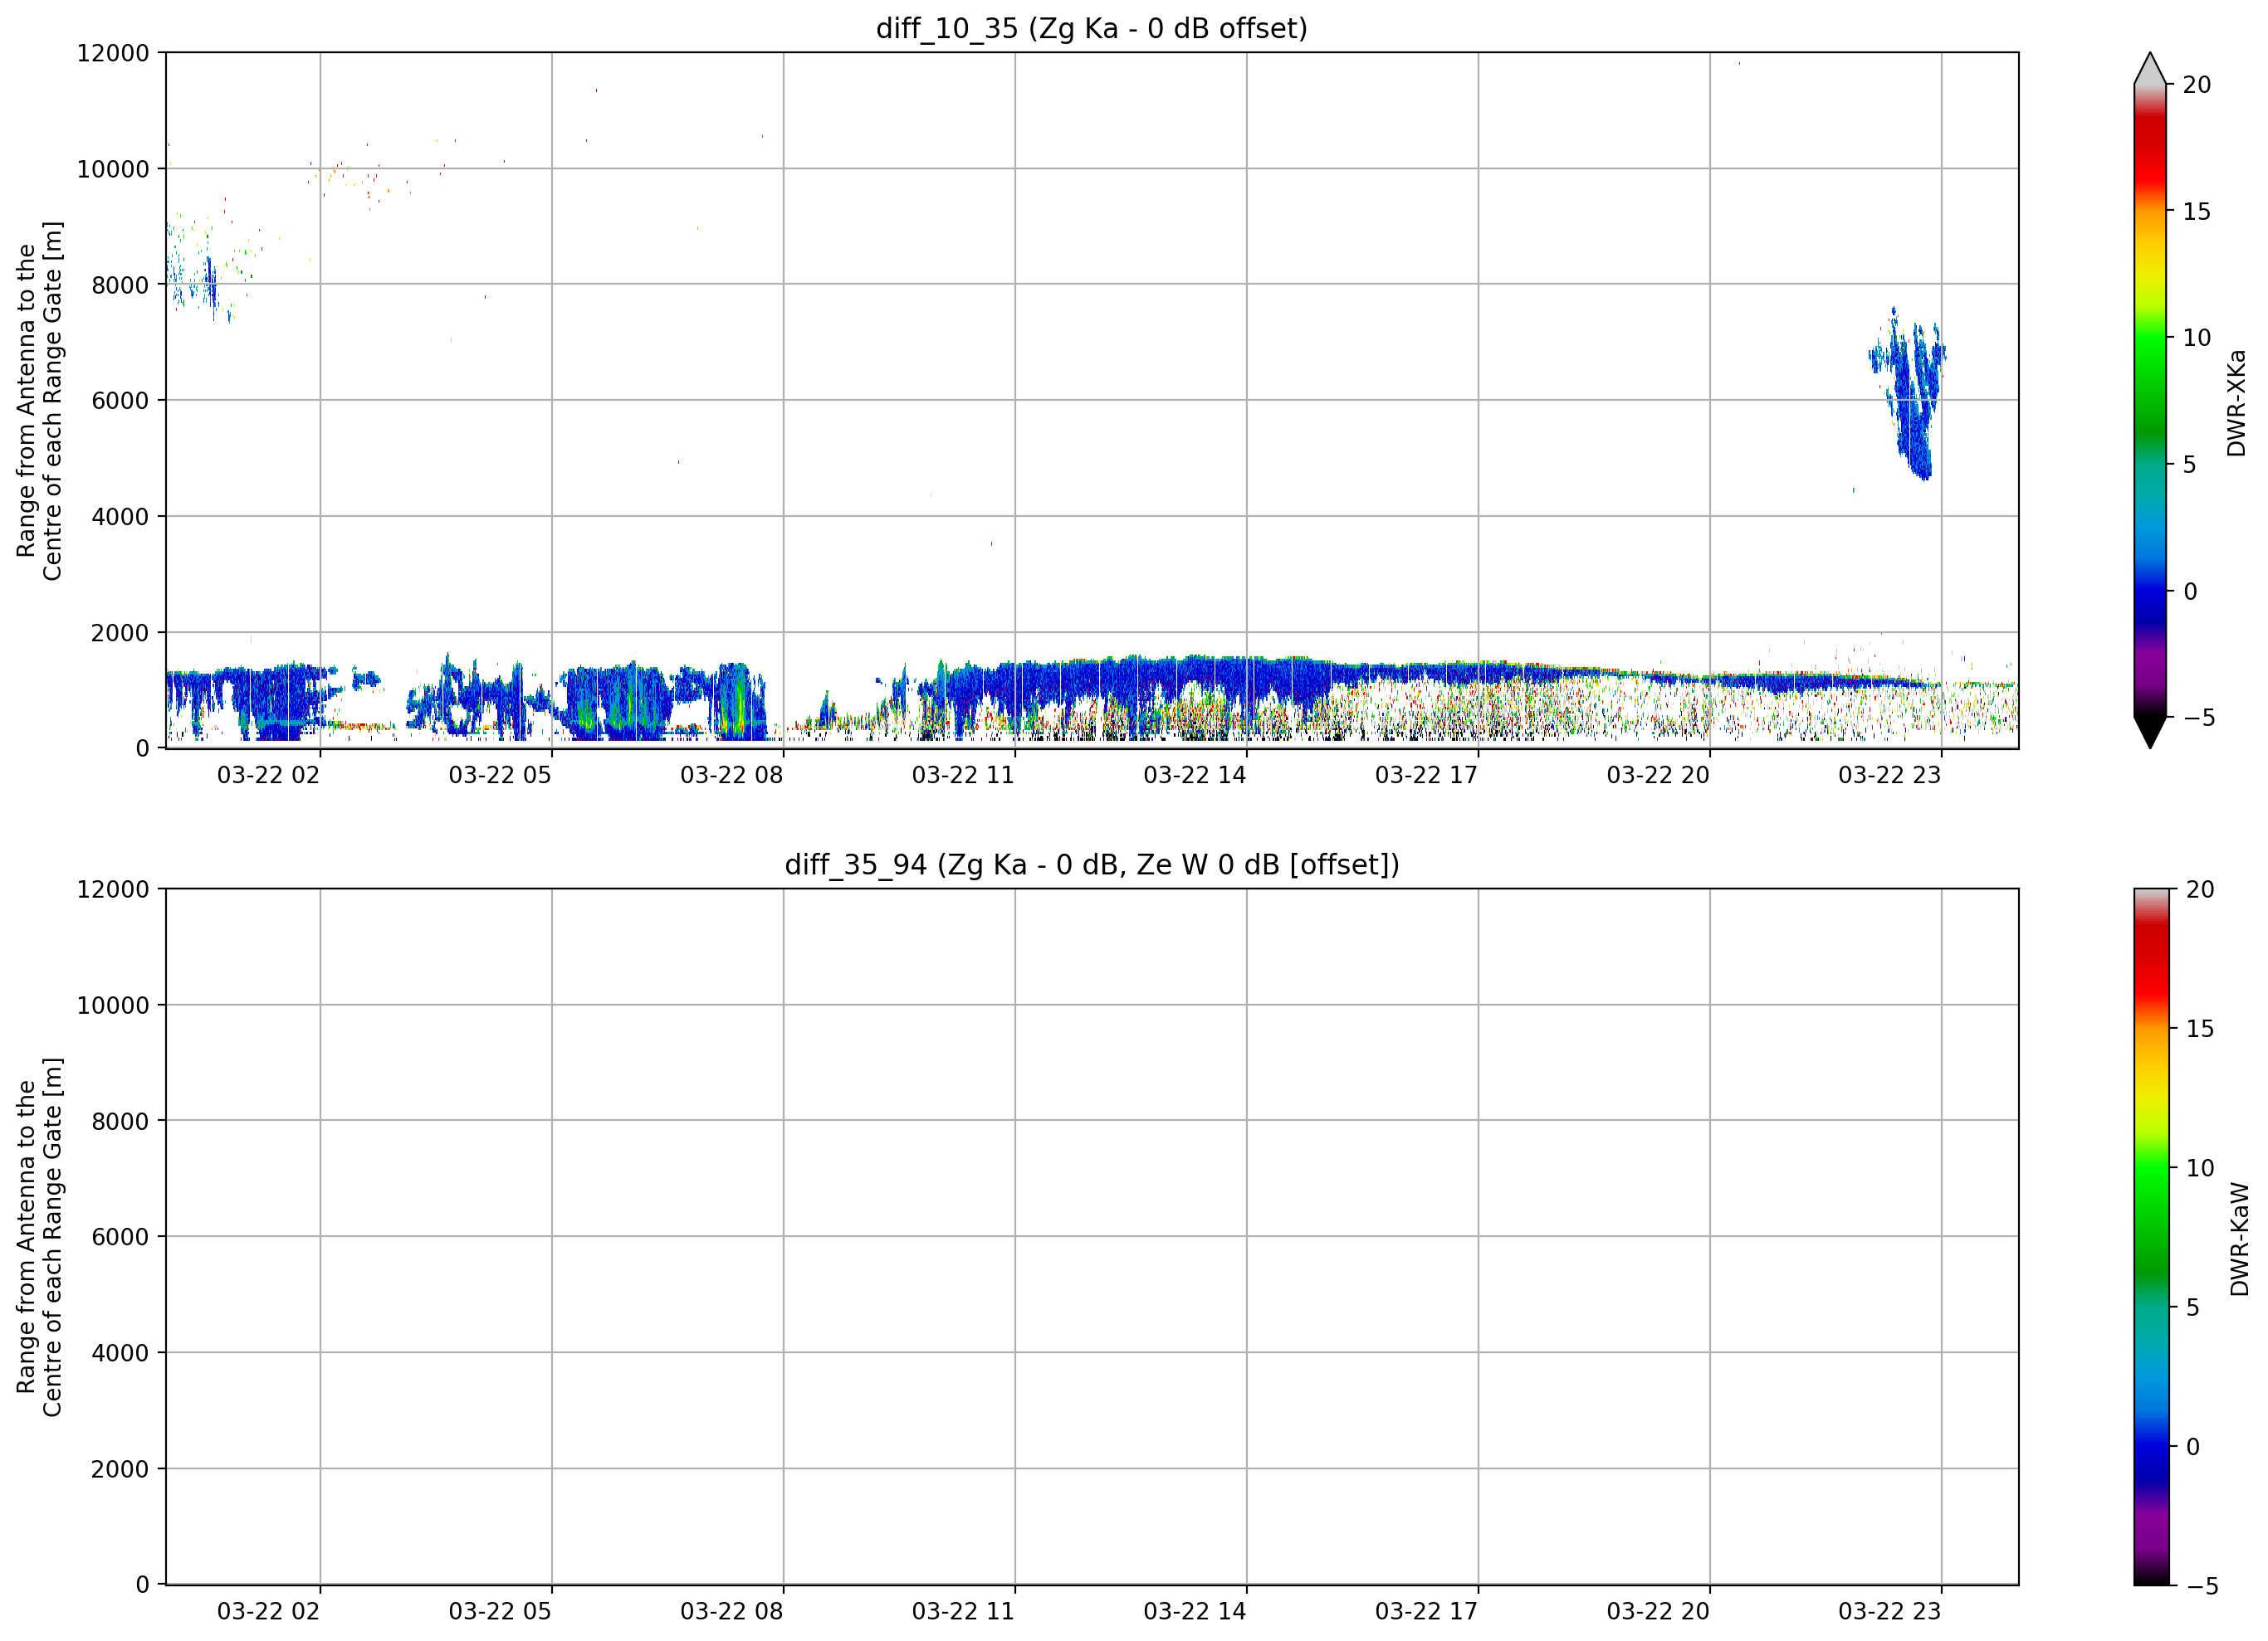Click tick value '5' on the DWR-KaW colorbar
The width and height of the screenshot is (2268, 1641).
[x=2192, y=1307]
